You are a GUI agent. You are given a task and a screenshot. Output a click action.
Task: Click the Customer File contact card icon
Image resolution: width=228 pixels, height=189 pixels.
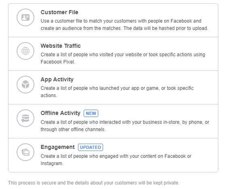tap(25, 17)
